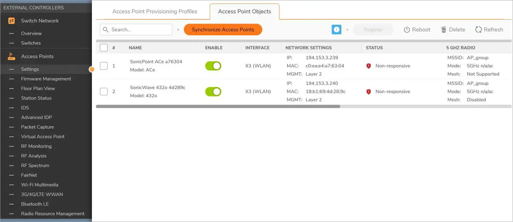Open the Switches menu item

pyautogui.click(x=31, y=43)
